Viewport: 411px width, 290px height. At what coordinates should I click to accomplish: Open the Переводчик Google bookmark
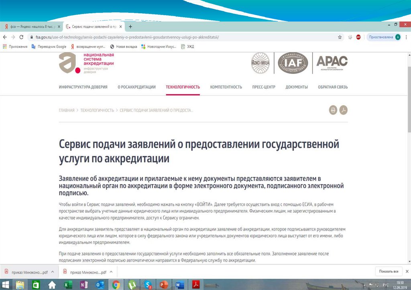click(49, 47)
